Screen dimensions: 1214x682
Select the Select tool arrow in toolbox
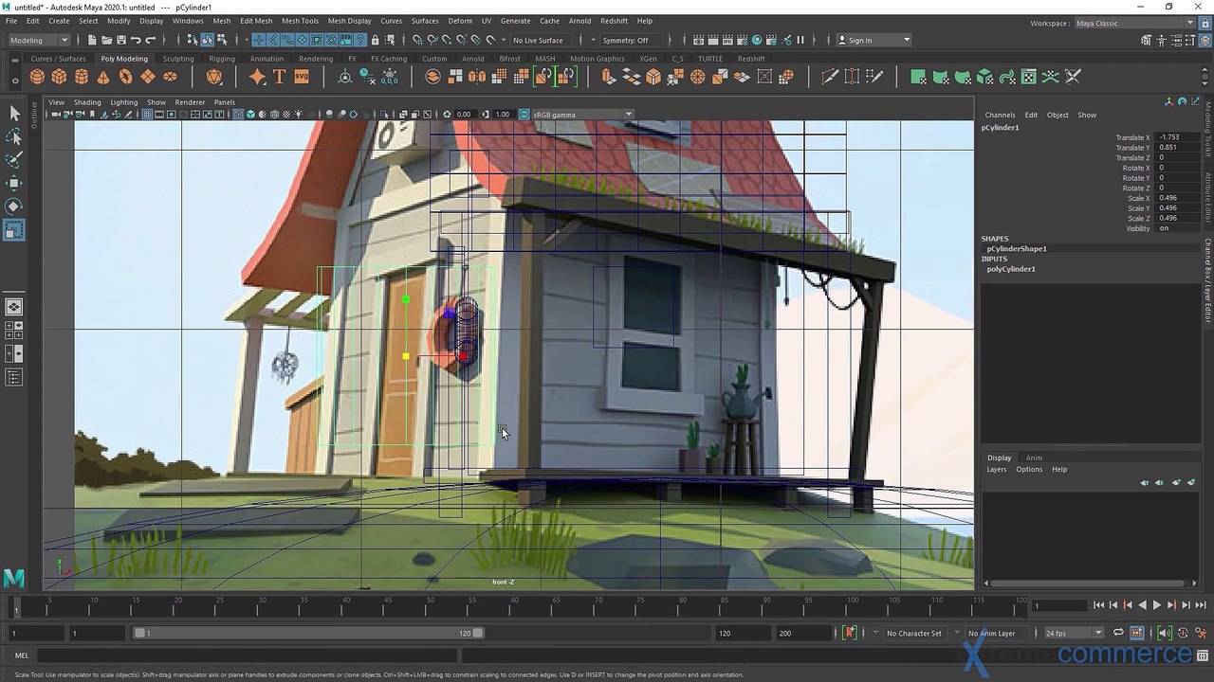click(x=14, y=114)
